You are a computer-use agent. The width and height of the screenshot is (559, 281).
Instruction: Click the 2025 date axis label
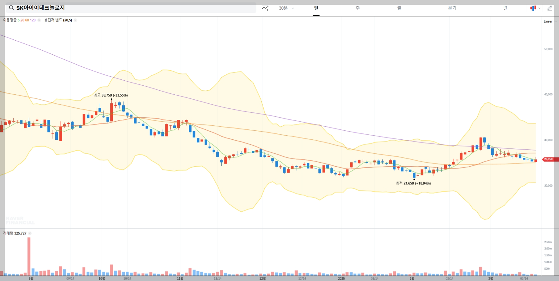pyautogui.click(x=341, y=278)
